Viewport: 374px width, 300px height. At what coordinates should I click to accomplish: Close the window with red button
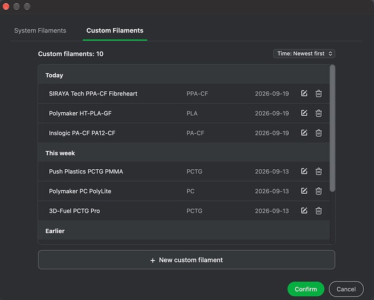tap(6, 7)
